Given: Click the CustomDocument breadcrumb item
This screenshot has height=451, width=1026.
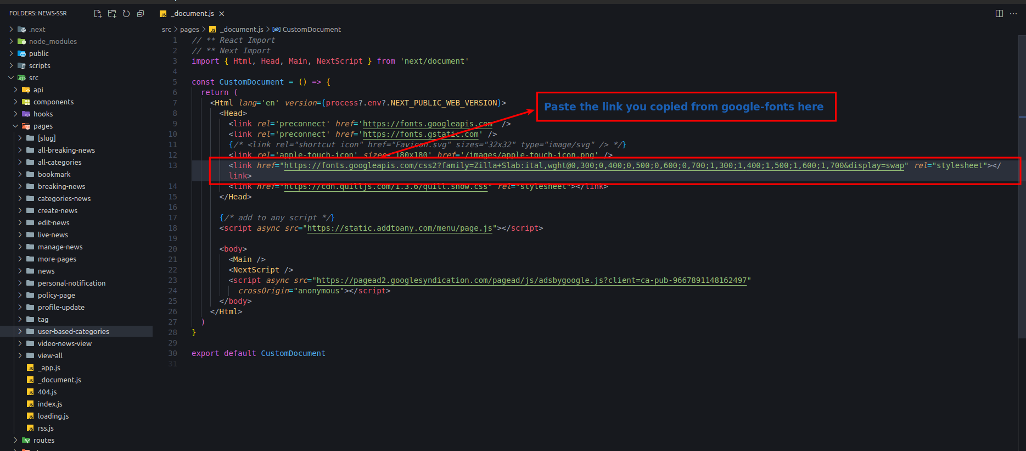Looking at the screenshot, I should click(x=311, y=30).
